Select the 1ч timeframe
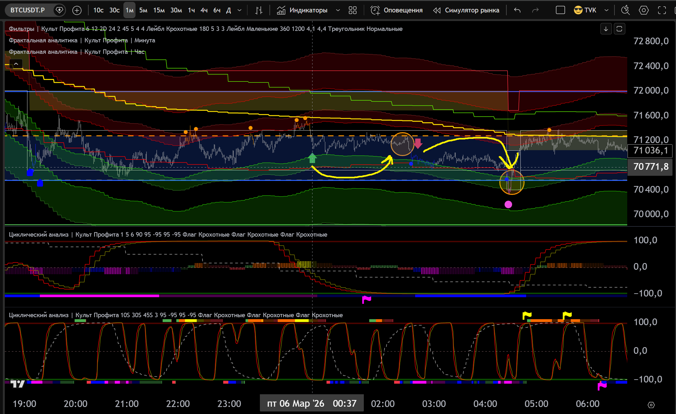Screen dimensions: 676x414 point(191,11)
